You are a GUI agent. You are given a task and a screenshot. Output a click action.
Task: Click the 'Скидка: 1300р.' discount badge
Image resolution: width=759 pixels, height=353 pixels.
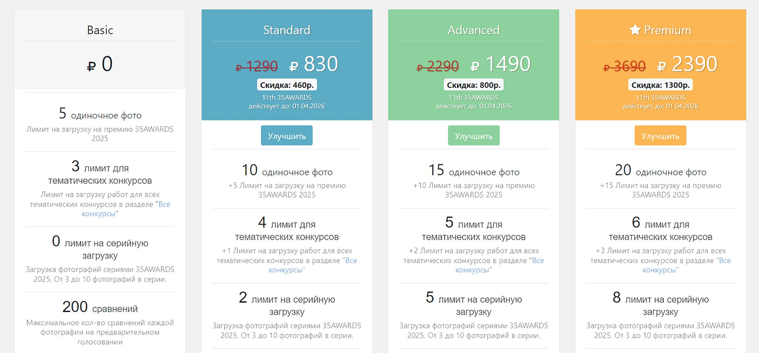660,85
